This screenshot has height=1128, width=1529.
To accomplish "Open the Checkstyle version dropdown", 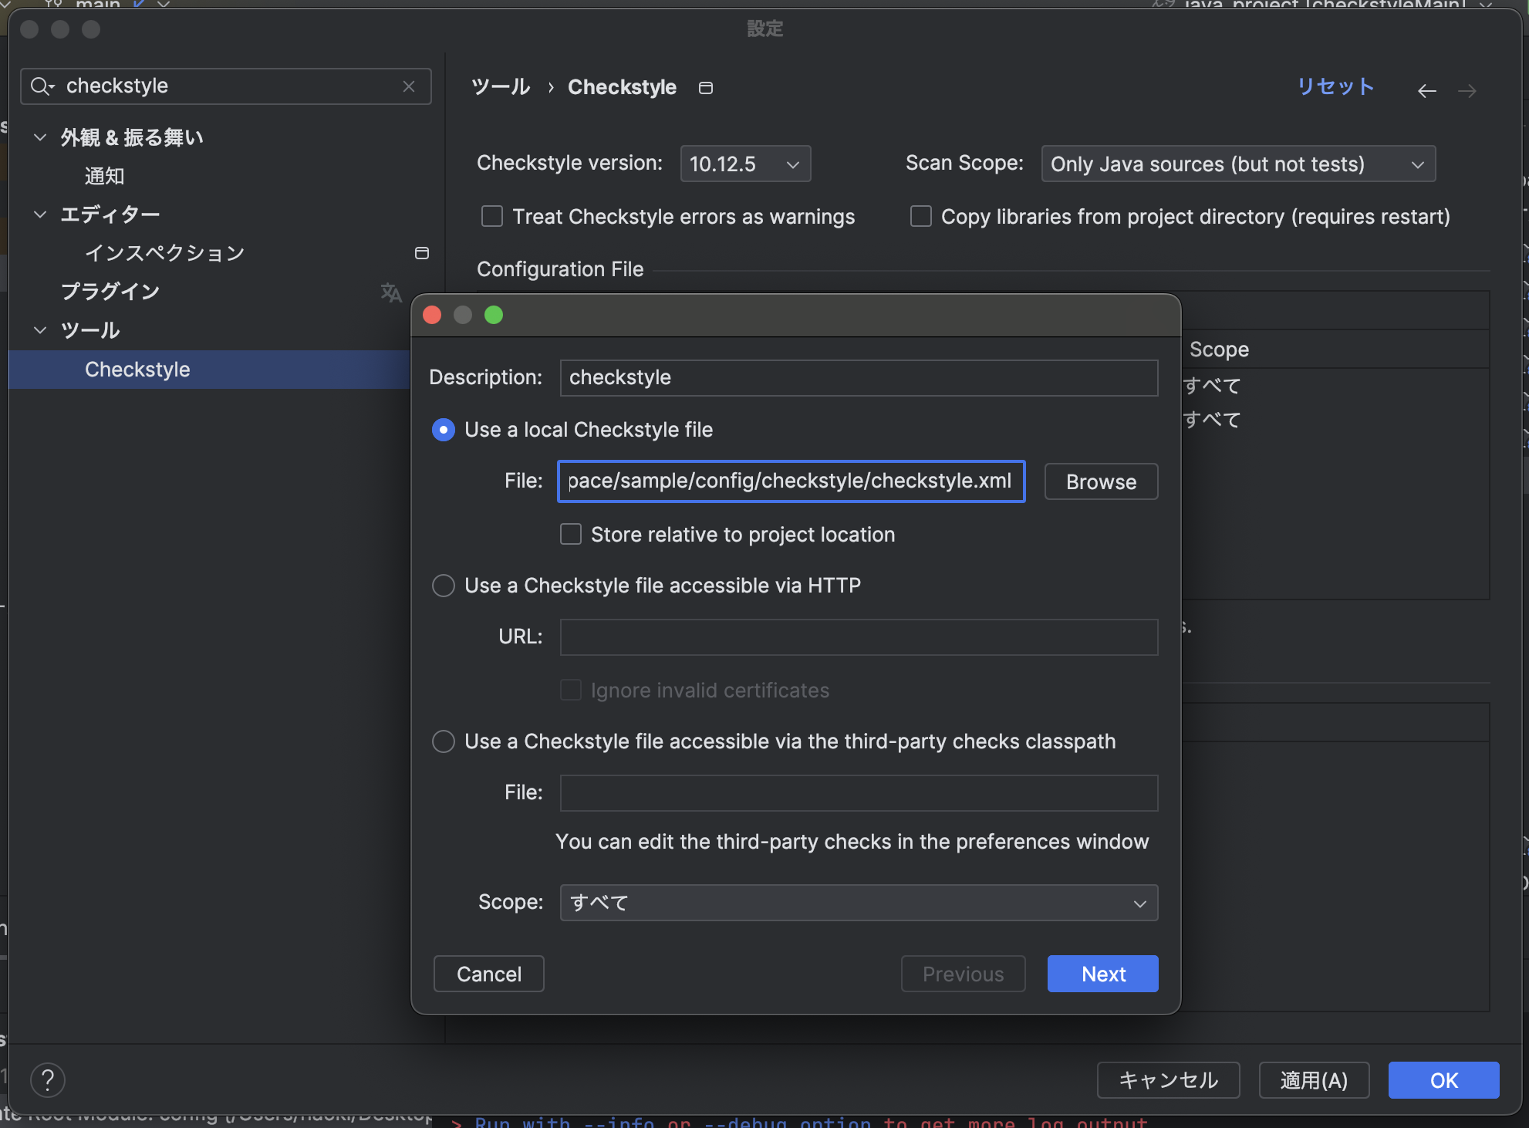I will (x=744, y=164).
